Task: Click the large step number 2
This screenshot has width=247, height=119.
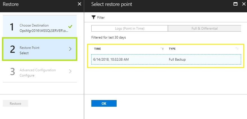Action: click(12, 49)
